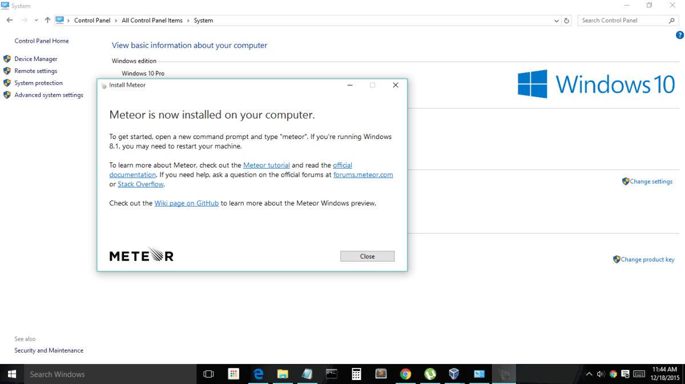Image resolution: width=685 pixels, height=384 pixels.
Task: Open the Wiki page on GitHub link
Action: (x=186, y=203)
